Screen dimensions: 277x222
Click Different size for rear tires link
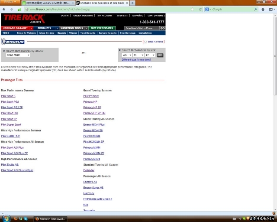tap(136, 60)
